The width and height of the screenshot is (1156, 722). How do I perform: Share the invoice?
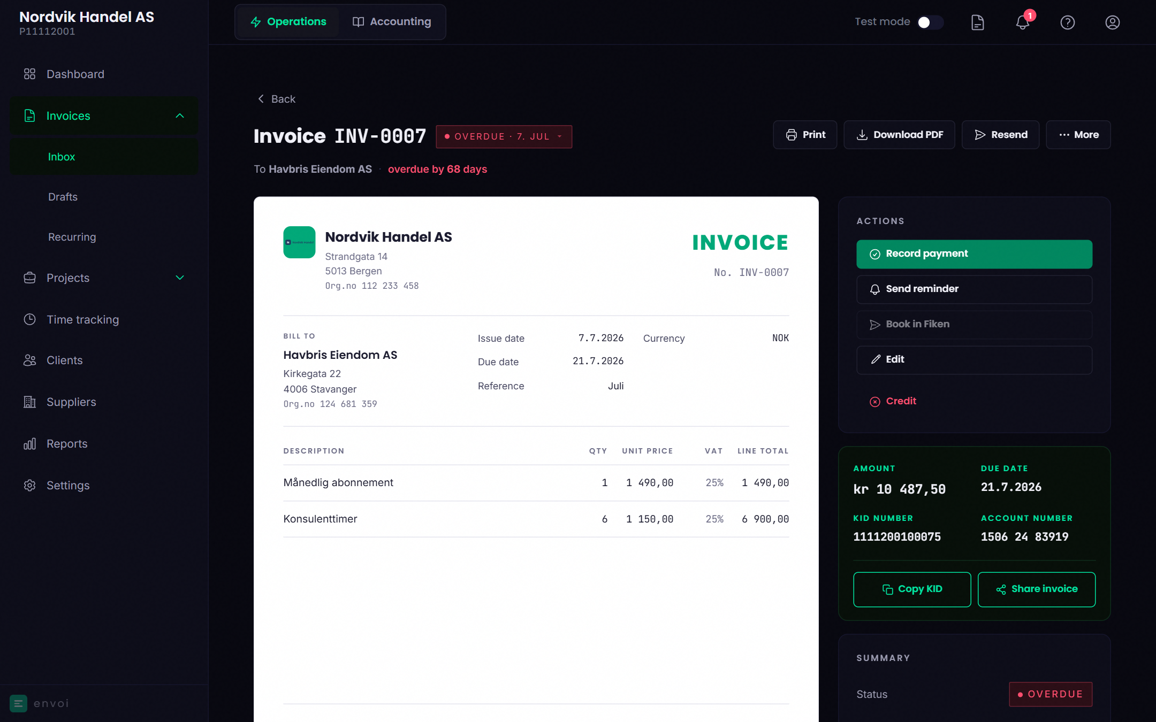click(x=1037, y=589)
